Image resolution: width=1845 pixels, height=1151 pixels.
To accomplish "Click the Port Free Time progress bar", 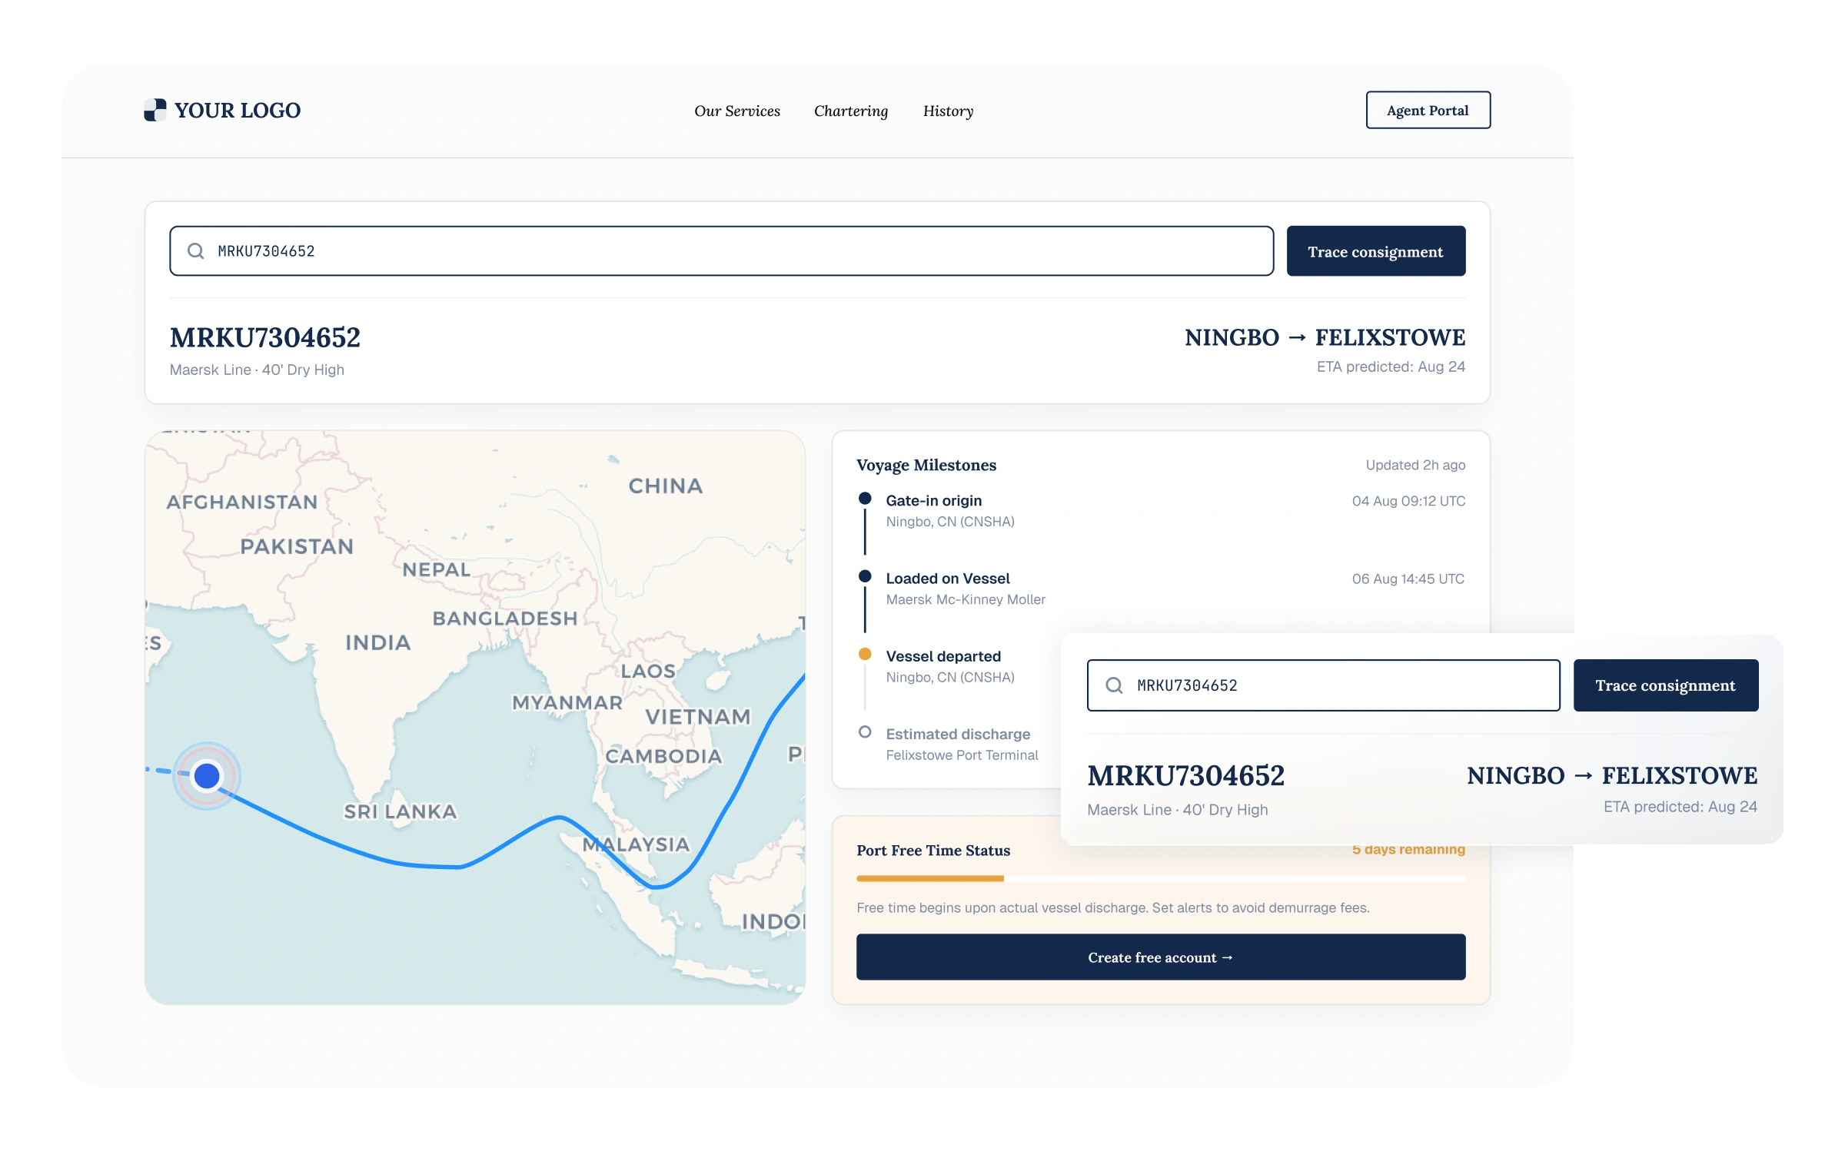I will 1160,878.
